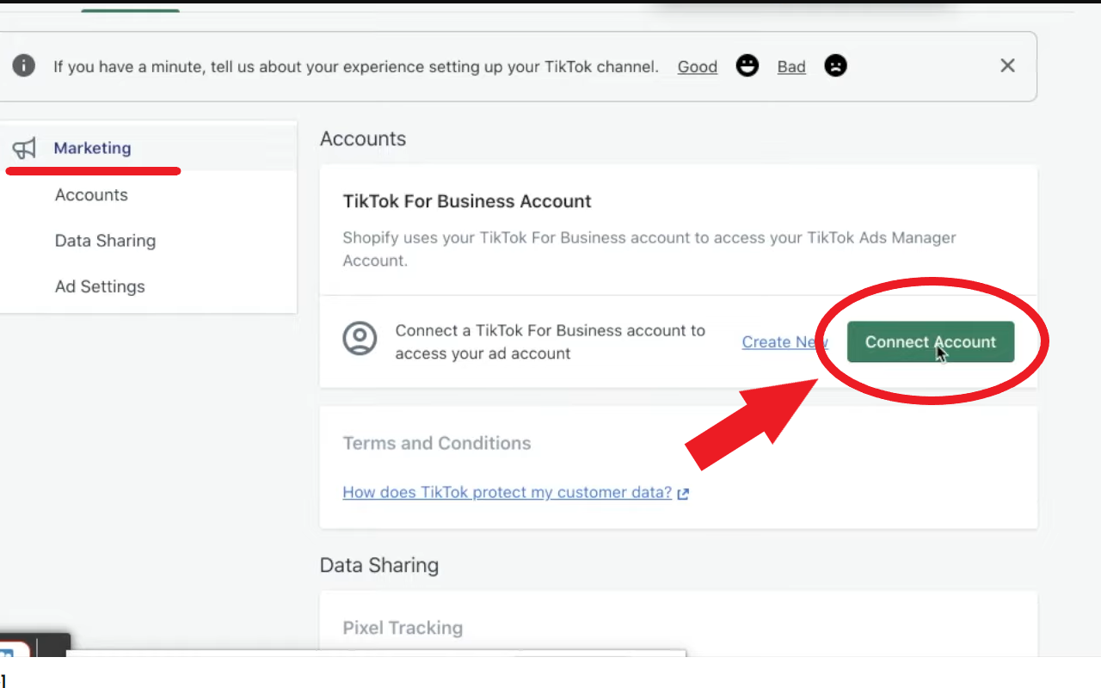Click the user avatar icon beside Connect text
Image resolution: width=1101 pixels, height=688 pixels.
[x=360, y=339]
